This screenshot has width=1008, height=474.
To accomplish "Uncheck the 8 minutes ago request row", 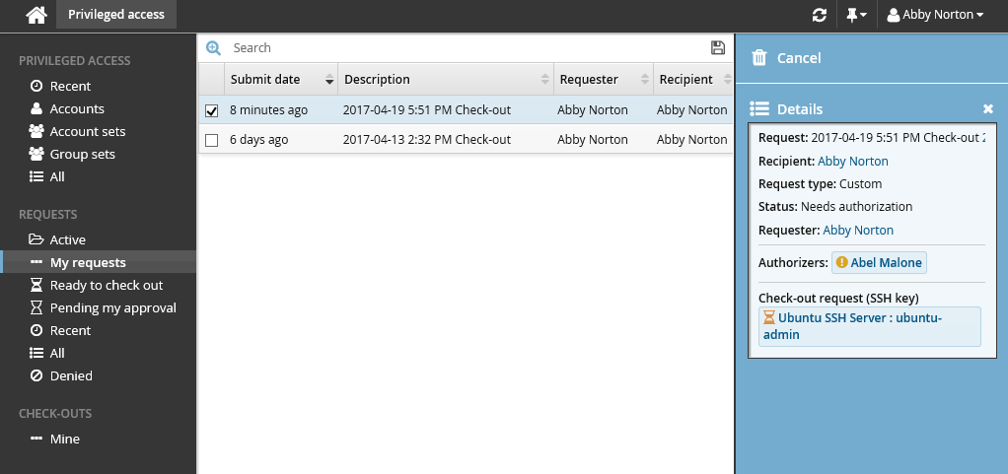I will click(211, 110).
